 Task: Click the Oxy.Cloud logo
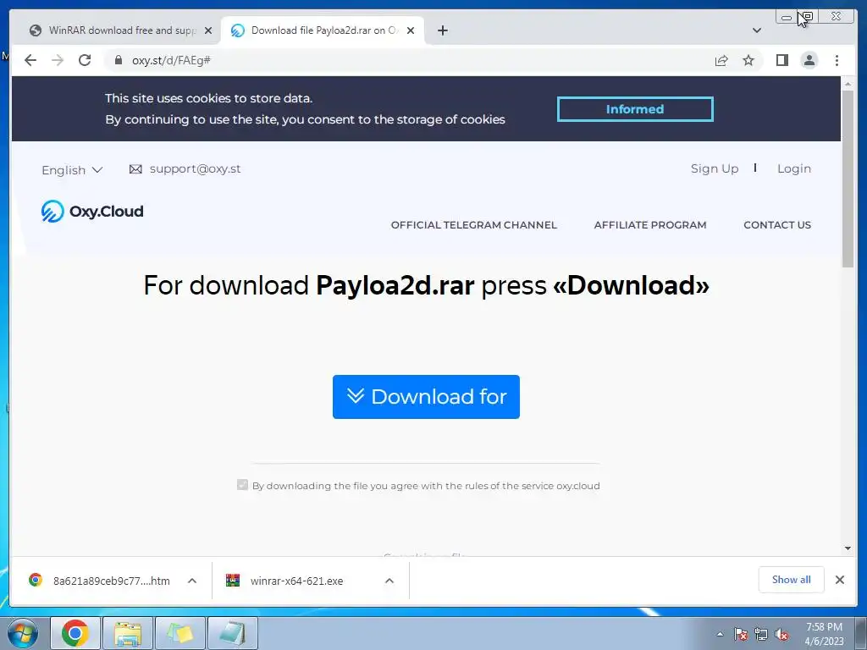(91, 211)
